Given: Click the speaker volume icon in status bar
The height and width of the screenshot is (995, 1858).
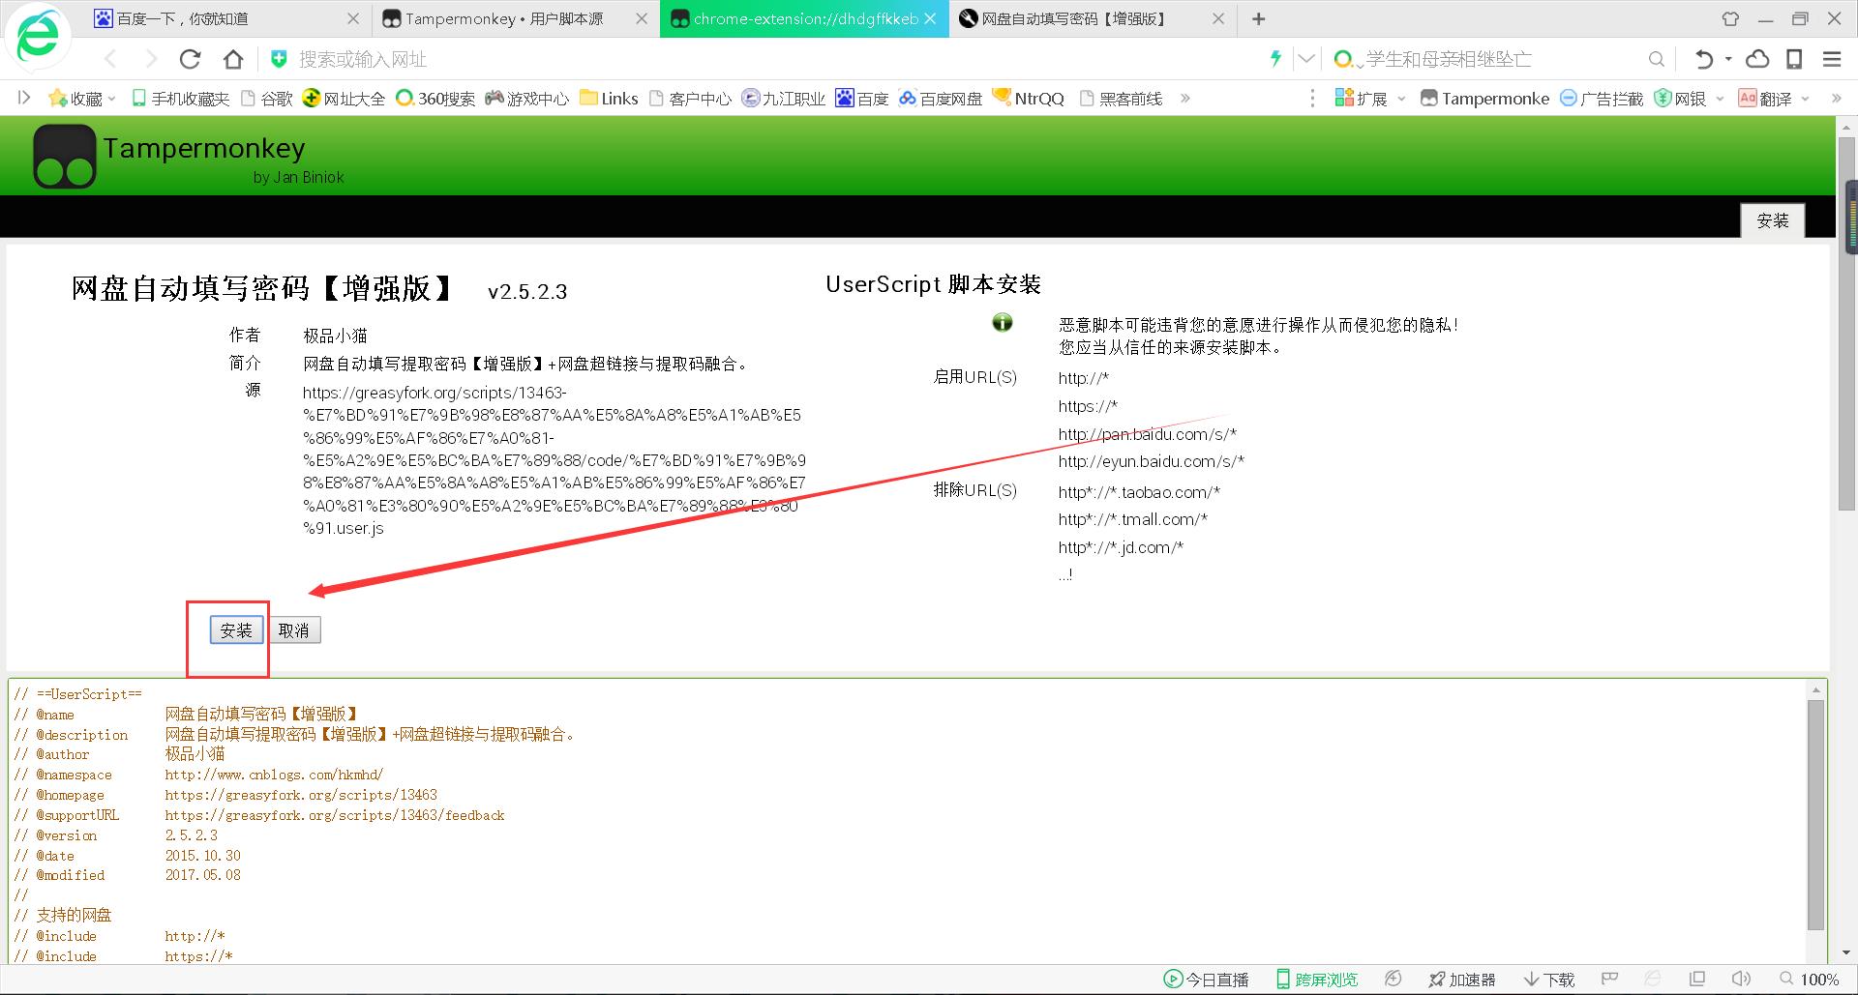Looking at the screenshot, I should pyautogui.click(x=1741, y=979).
